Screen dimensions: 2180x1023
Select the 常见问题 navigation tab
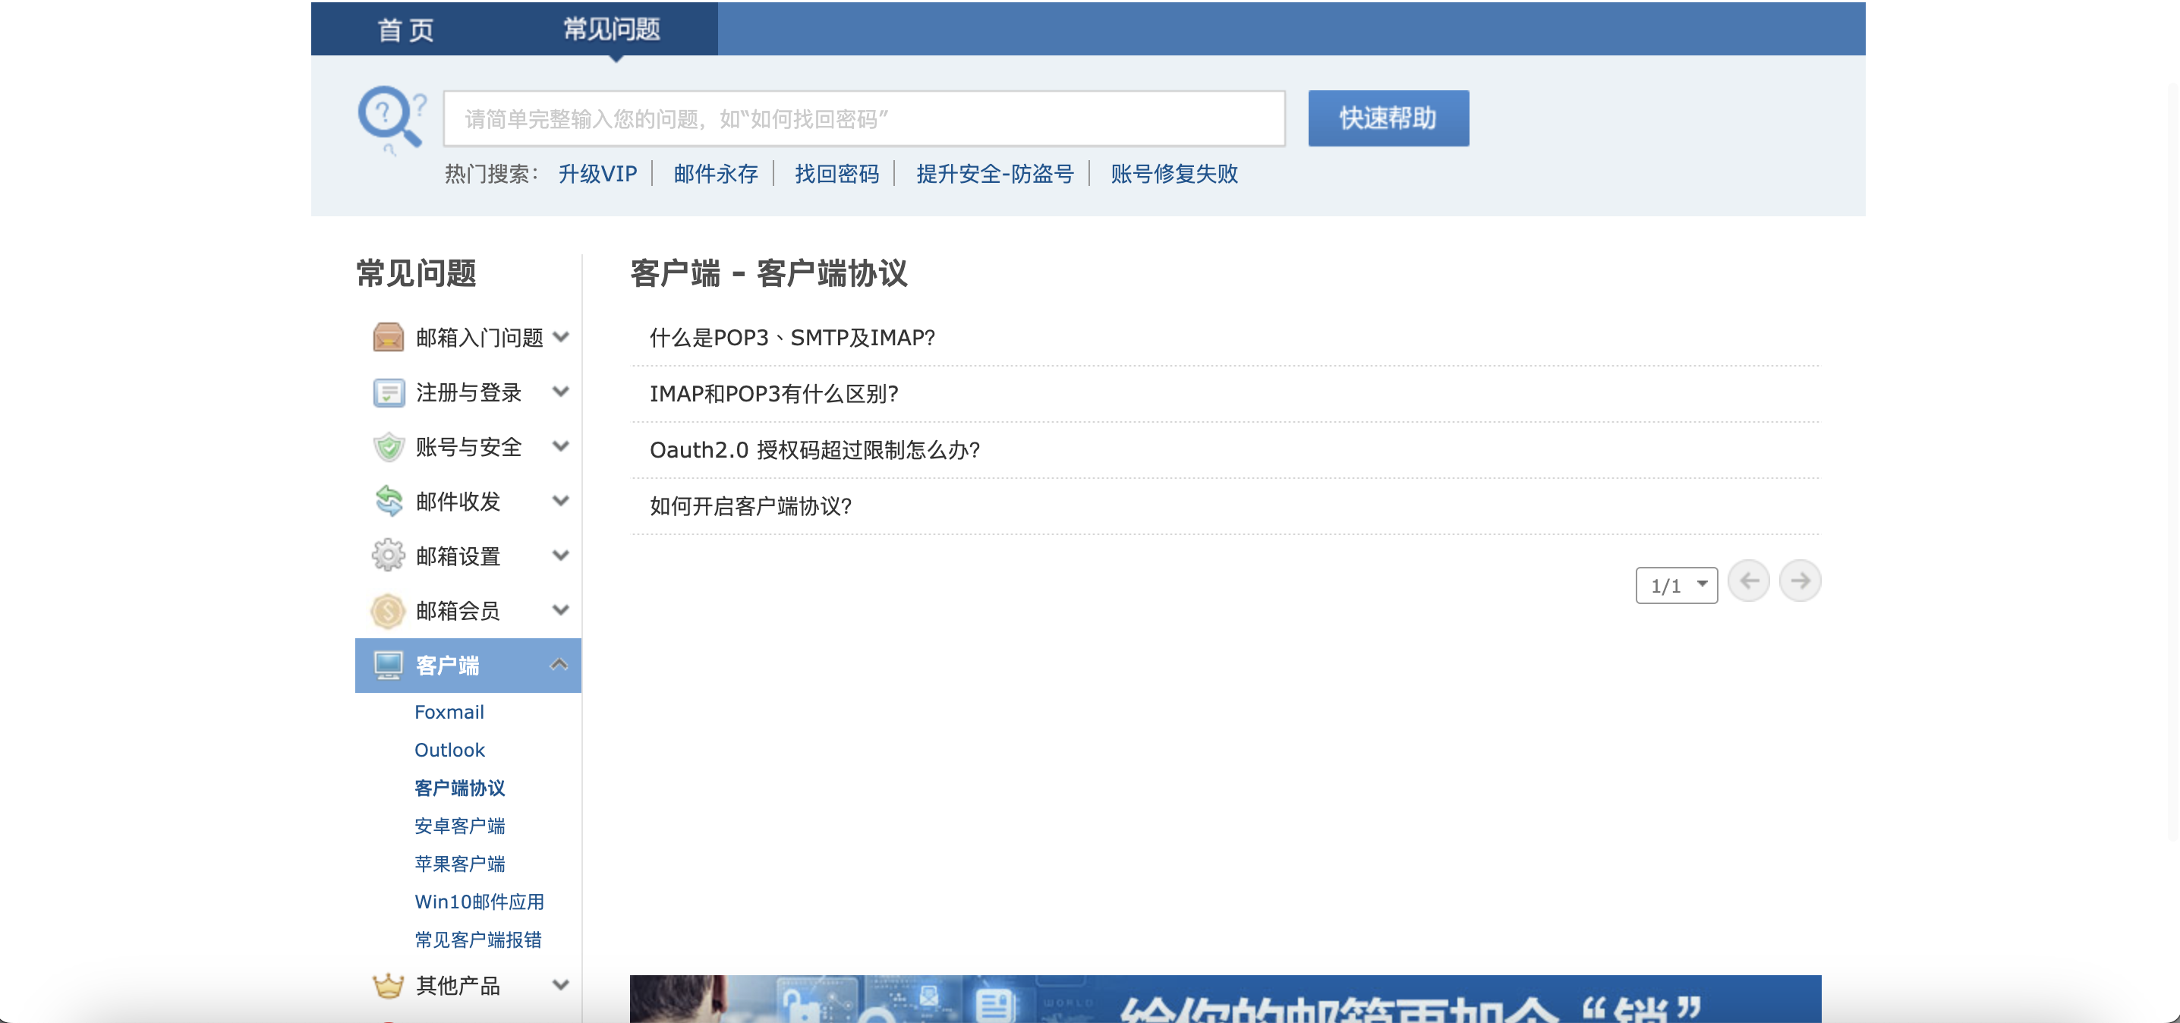pos(612,30)
